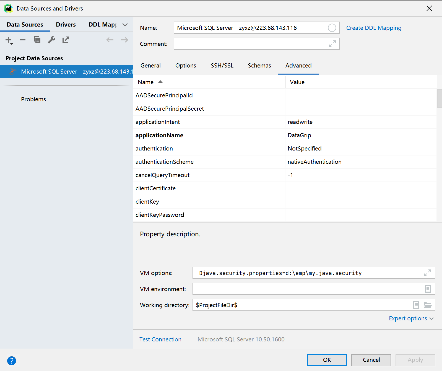Select the applicationIntent property name

[158, 122]
